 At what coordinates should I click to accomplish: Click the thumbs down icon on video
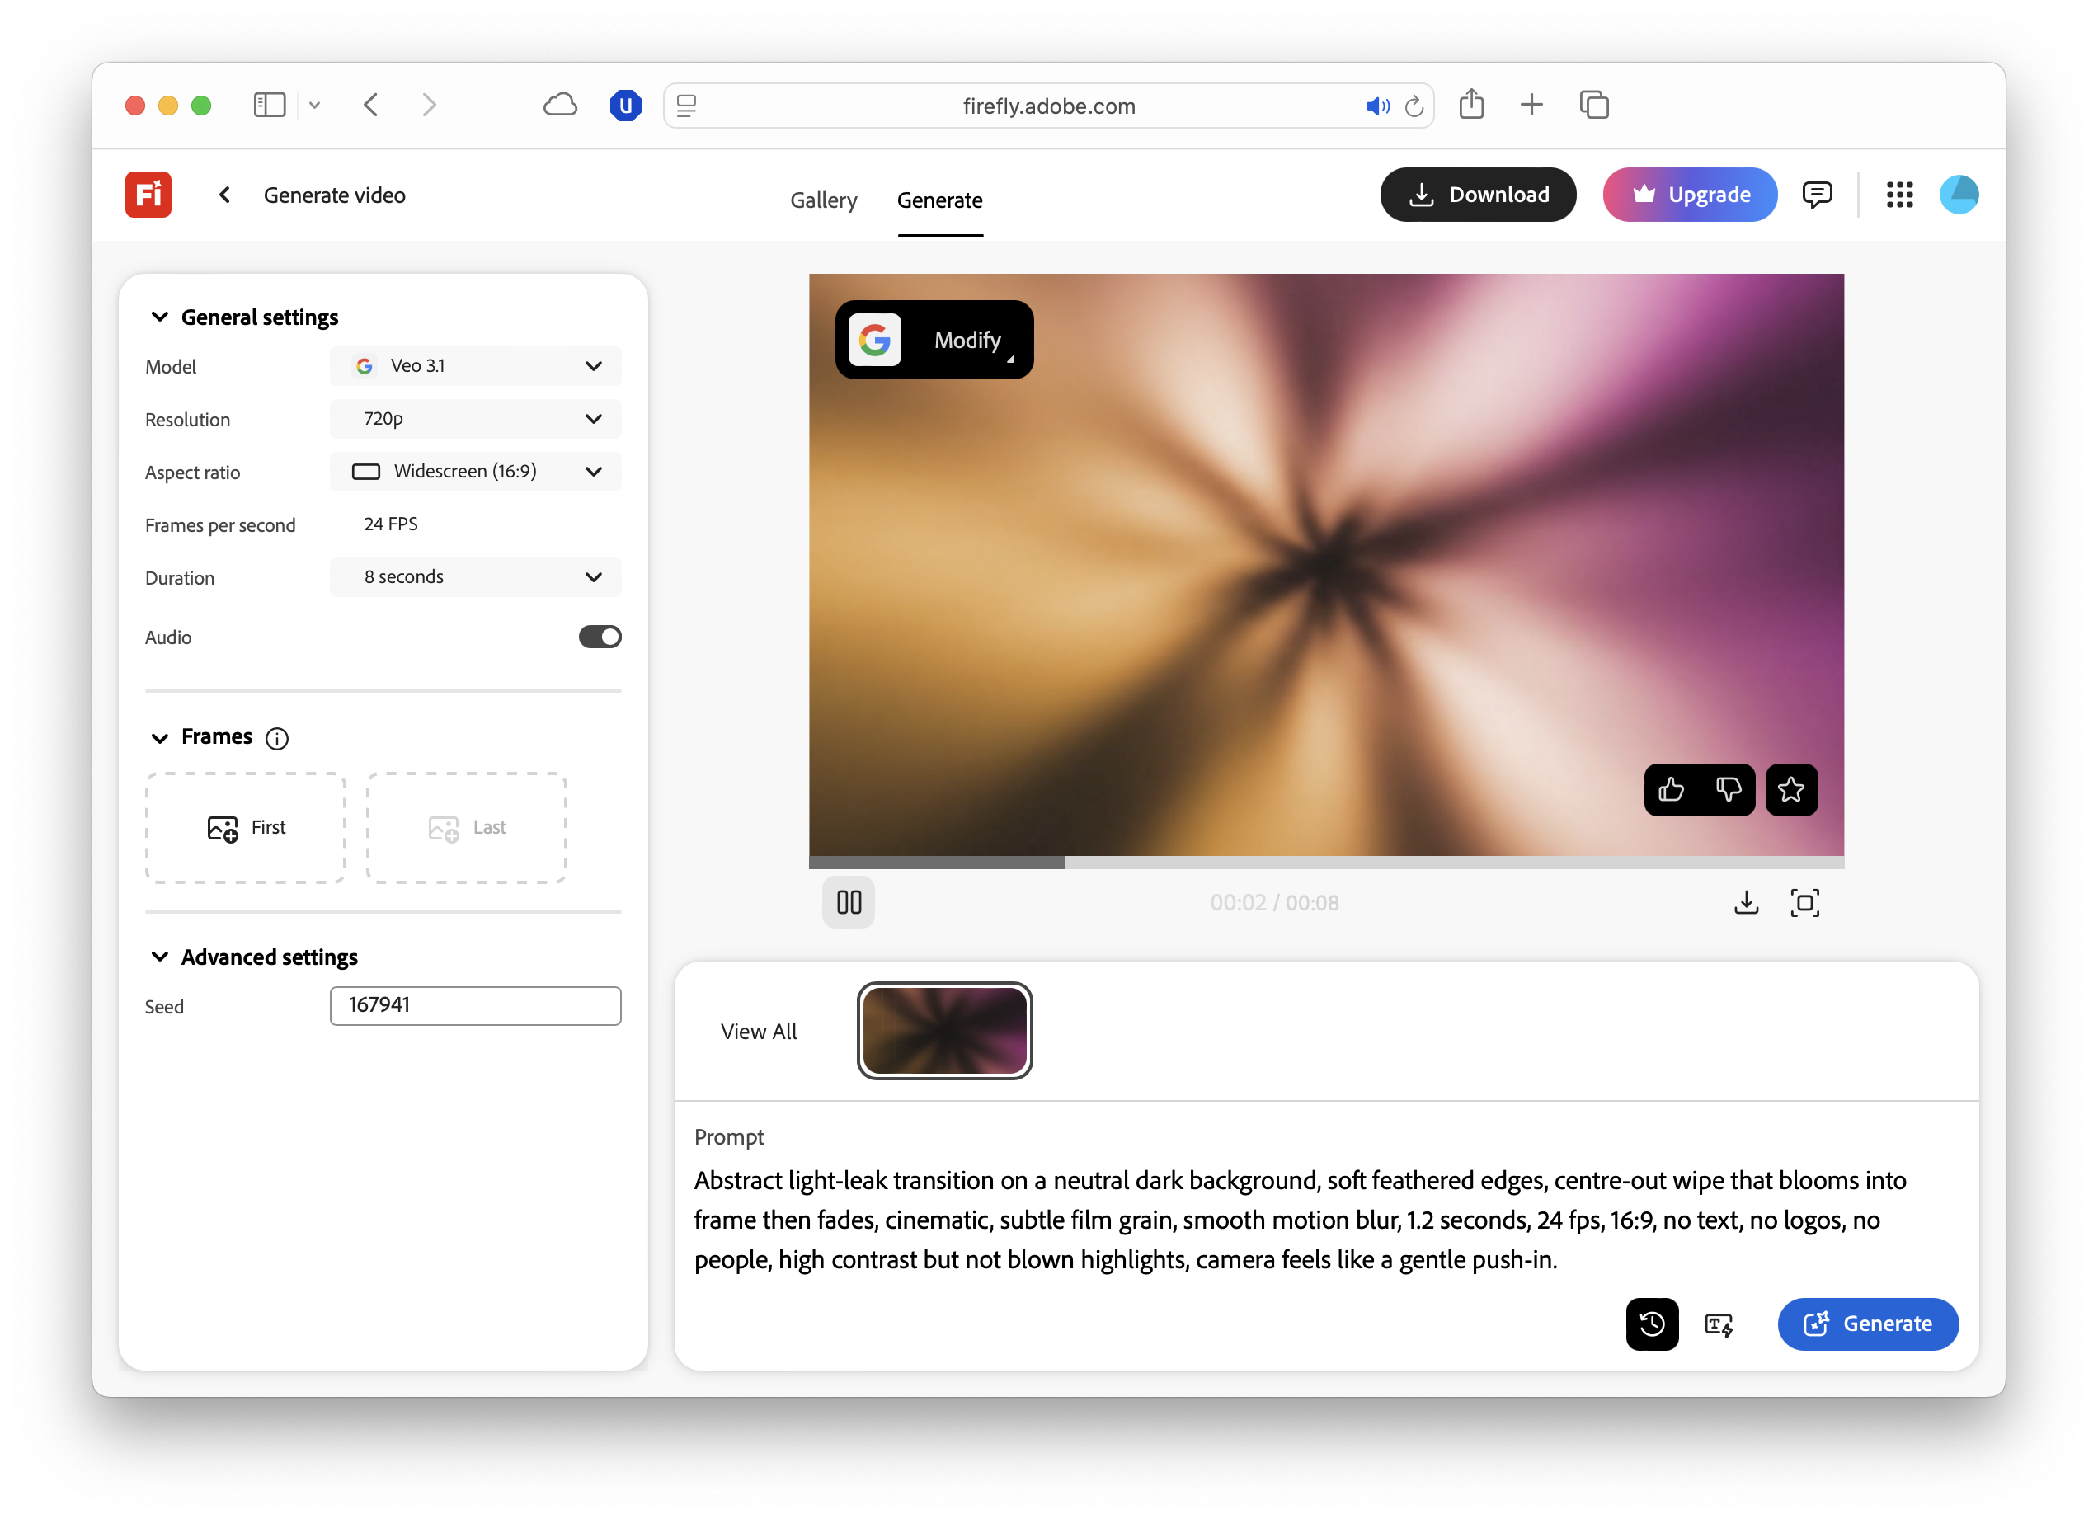pos(1728,790)
